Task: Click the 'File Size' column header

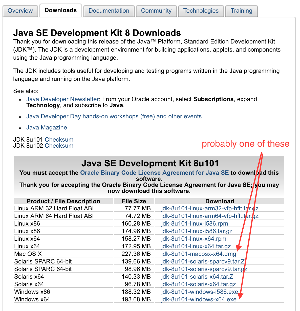Action: pyautogui.click(x=134, y=201)
